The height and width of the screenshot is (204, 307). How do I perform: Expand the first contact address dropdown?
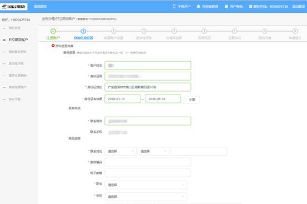[120, 151]
